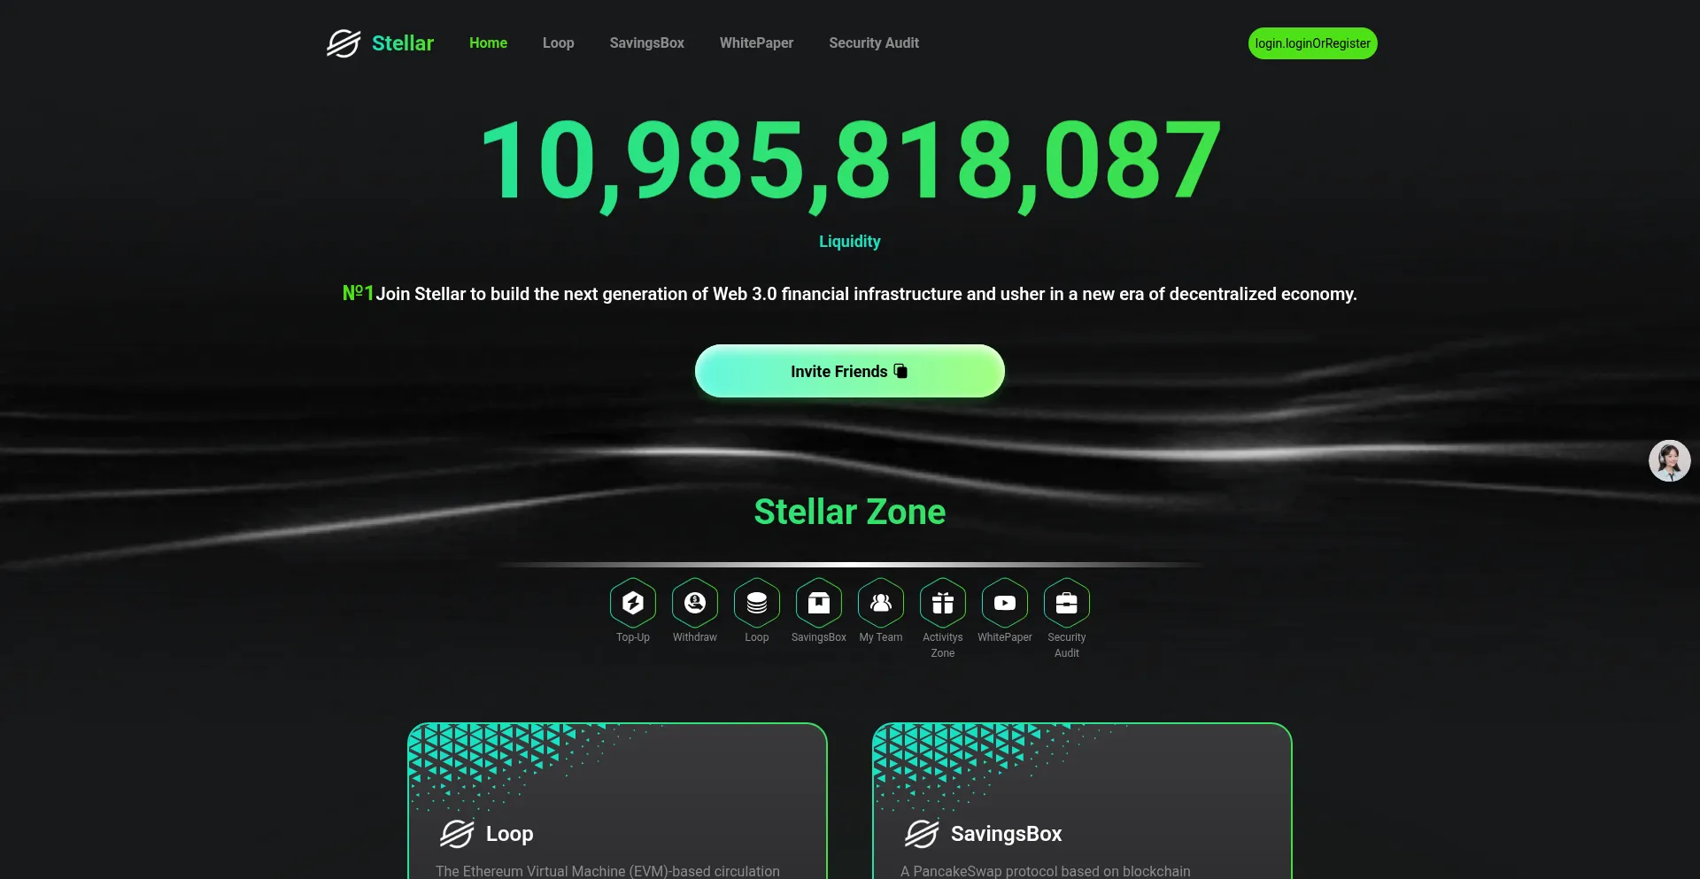Open the Security Audit briefcase icon

point(1067,603)
